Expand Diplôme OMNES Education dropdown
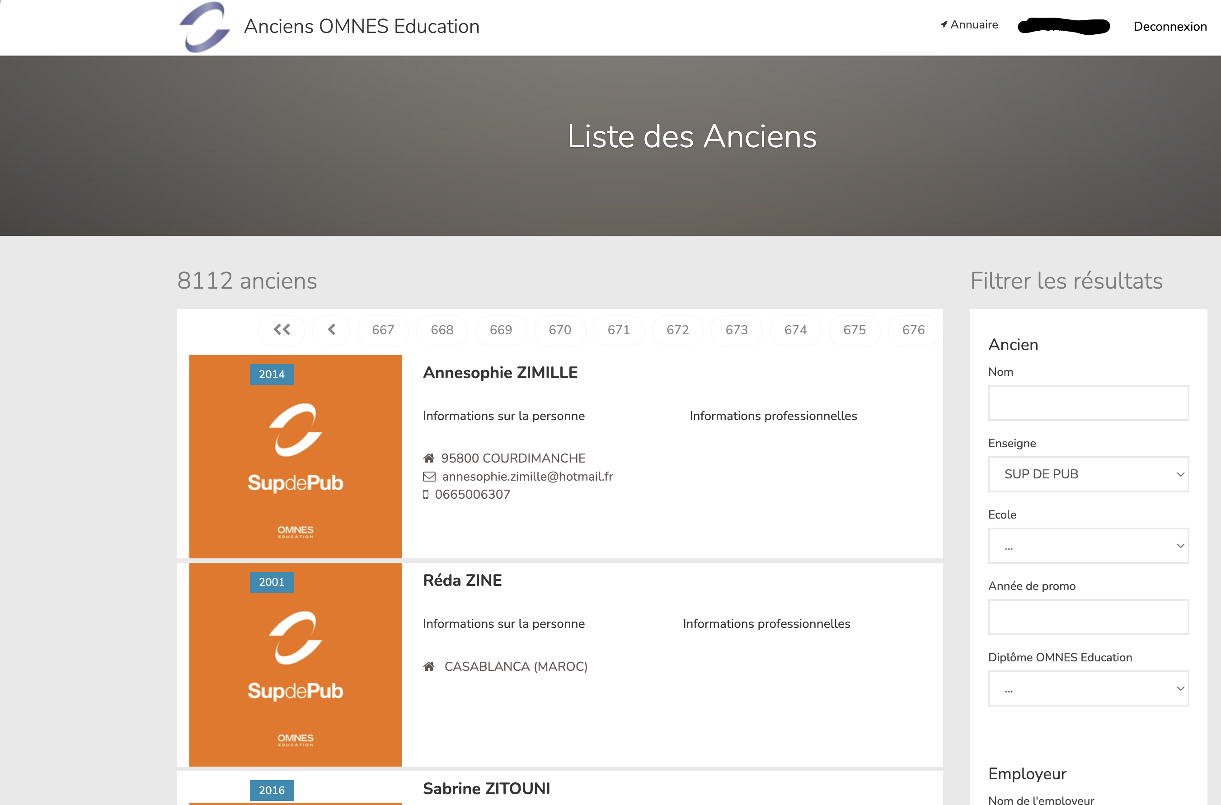The height and width of the screenshot is (805, 1221). tap(1088, 688)
